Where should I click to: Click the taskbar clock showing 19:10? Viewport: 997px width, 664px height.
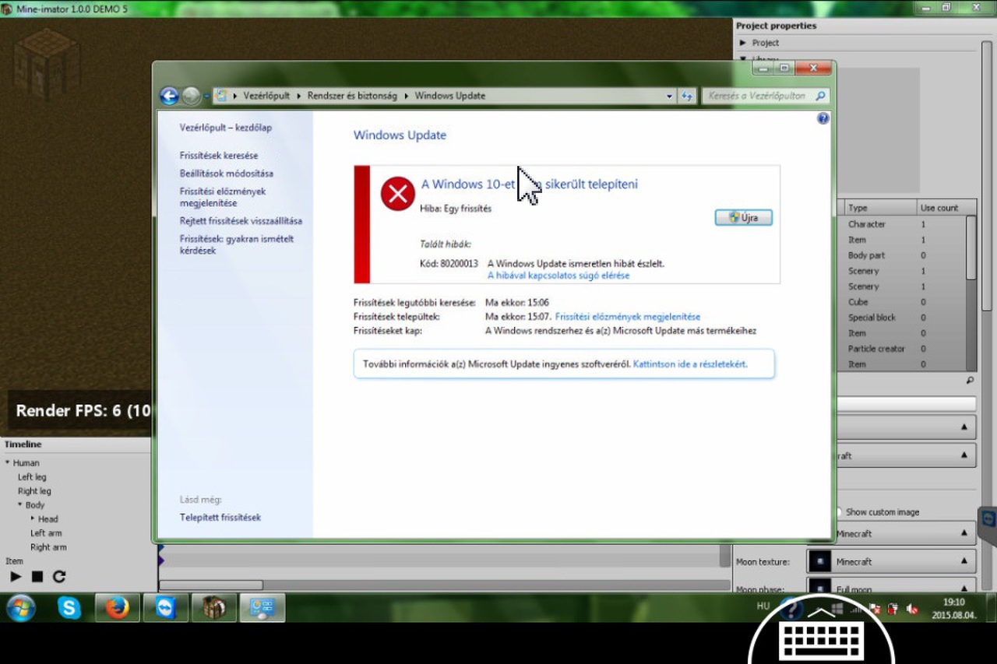(953, 608)
